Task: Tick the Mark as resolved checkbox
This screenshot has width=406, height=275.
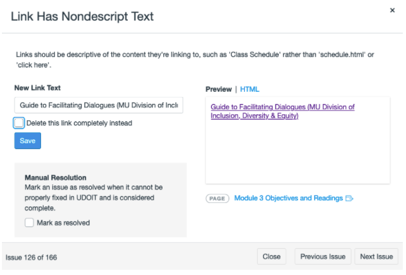Action: 29,223
